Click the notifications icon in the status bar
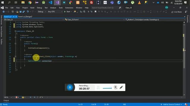190x106 pixels. [186, 105]
